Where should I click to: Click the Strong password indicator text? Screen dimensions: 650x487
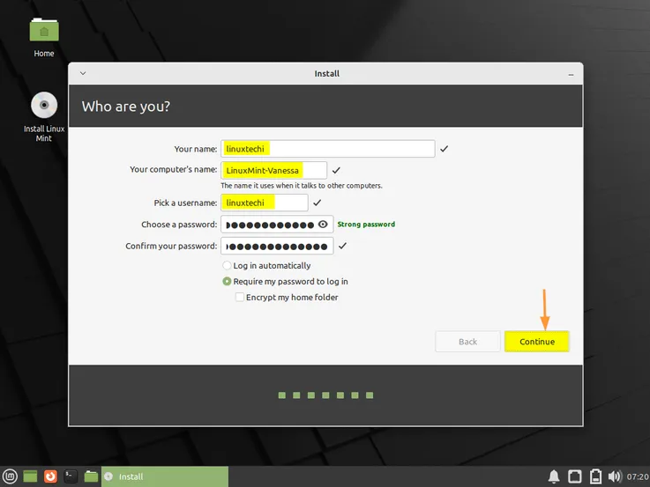(366, 225)
